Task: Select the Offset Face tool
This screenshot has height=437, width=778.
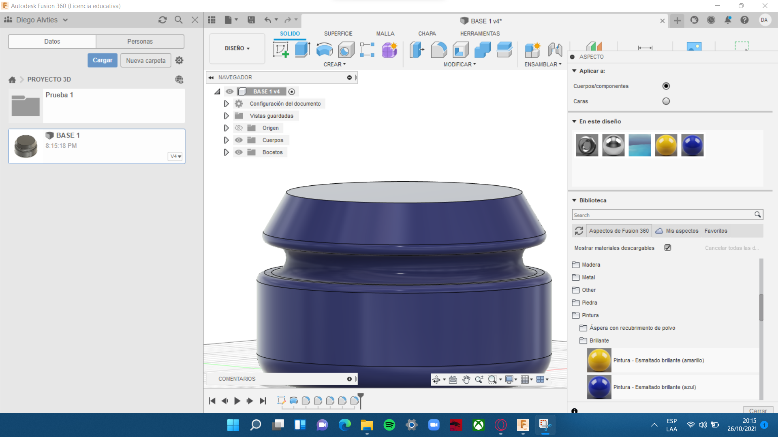Action: pyautogui.click(x=504, y=50)
